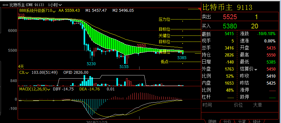Viewport: 281px width, 123px height.
Task: Click the 开盘 value 5435
Action: click(x=271, y=48)
